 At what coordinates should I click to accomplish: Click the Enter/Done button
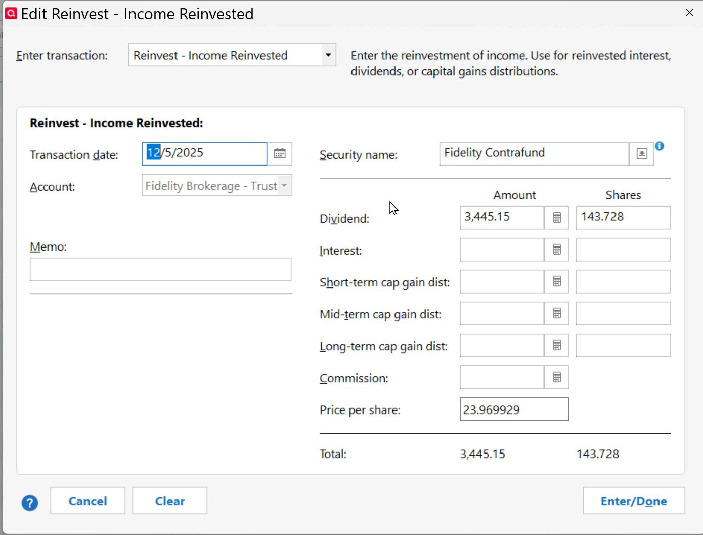tap(634, 501)
